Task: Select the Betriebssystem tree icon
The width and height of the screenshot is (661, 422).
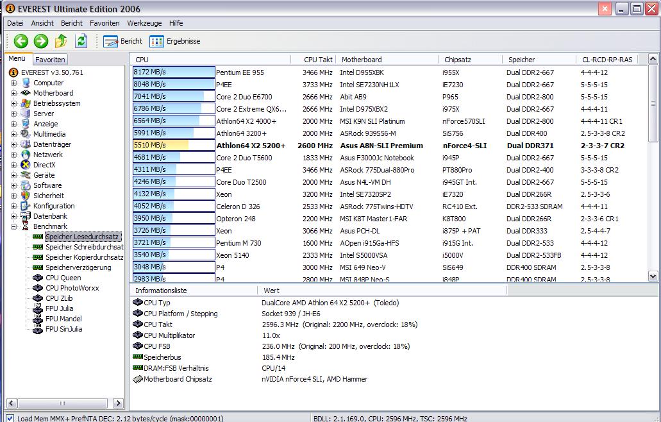Action: point(26,103)
